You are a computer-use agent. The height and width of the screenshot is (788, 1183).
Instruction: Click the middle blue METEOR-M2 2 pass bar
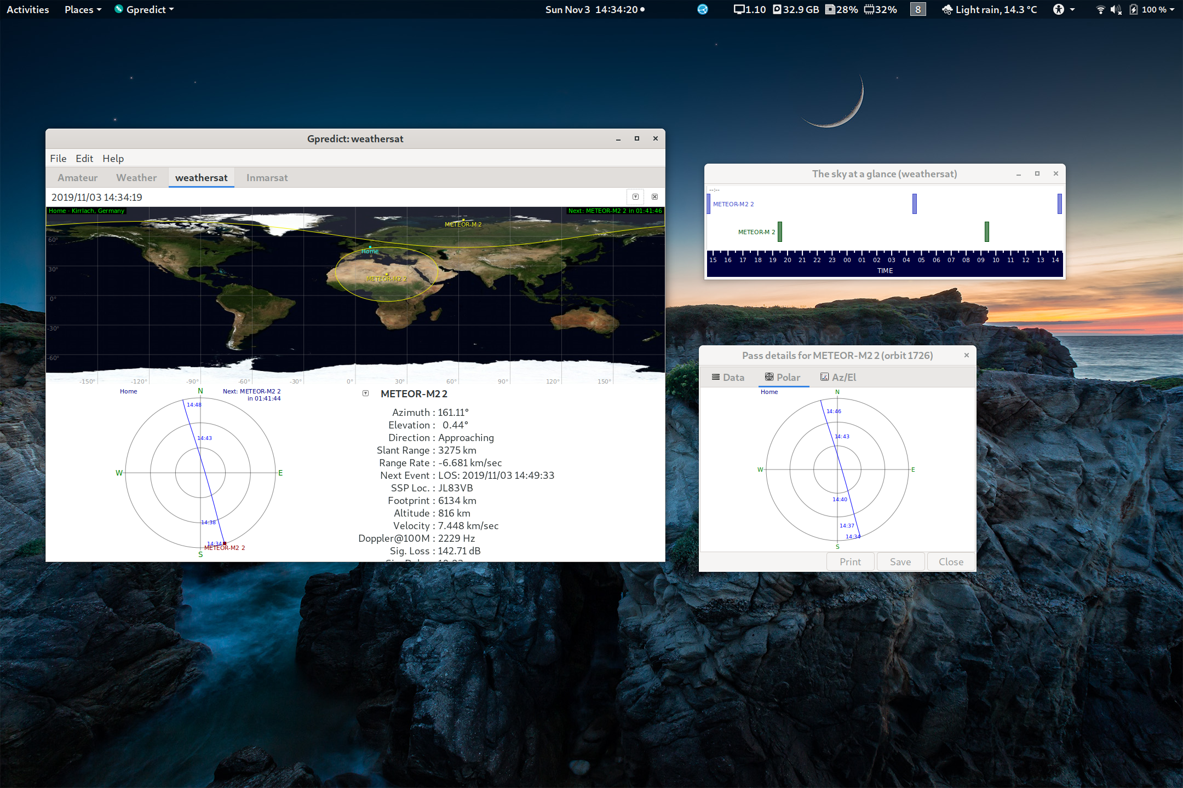click(x=915, y=204)
